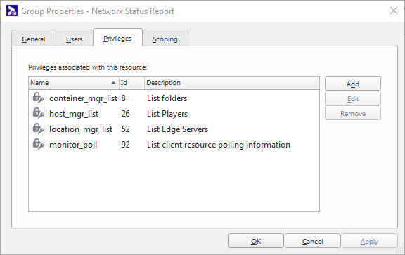Click the Edit privilege button
Image resolution: width=405 pixels, height=255 pixels.
[x=353, y=98]
